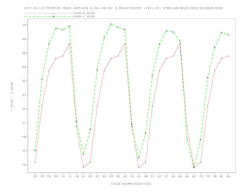
Task: Click the x-axis hour label 75
Action: tap(208, 176)
